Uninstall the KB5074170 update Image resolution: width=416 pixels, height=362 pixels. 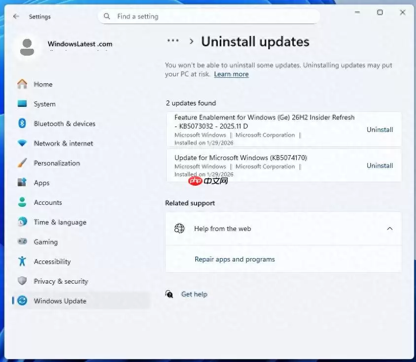point(380,166)
